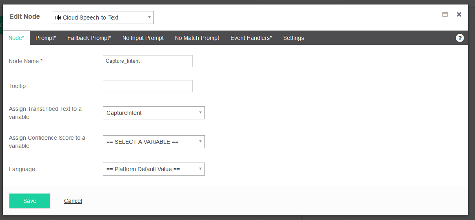The width and height of the screenshot is (475, 220).
Task: Open the Language dropdown
Action: tap(153, 169)
